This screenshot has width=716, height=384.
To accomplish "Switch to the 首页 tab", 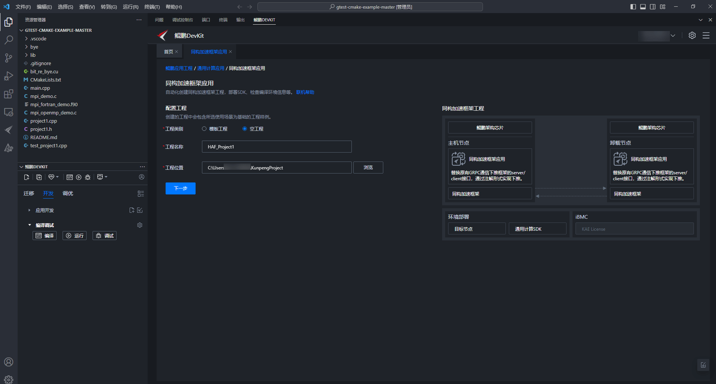I will 169,52.
